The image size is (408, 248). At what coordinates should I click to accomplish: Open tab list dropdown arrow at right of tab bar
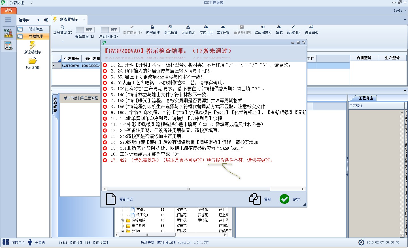pos(405,20)
